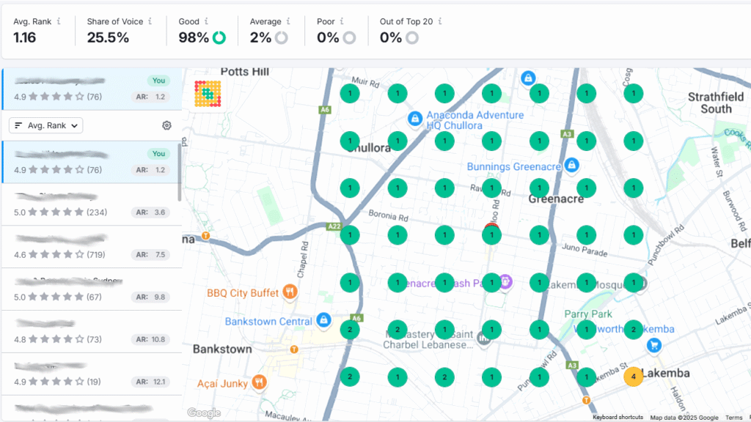Click the yellow rank 4 map pin
Screen dimensions: 751x422
click(x=633, y=377)
